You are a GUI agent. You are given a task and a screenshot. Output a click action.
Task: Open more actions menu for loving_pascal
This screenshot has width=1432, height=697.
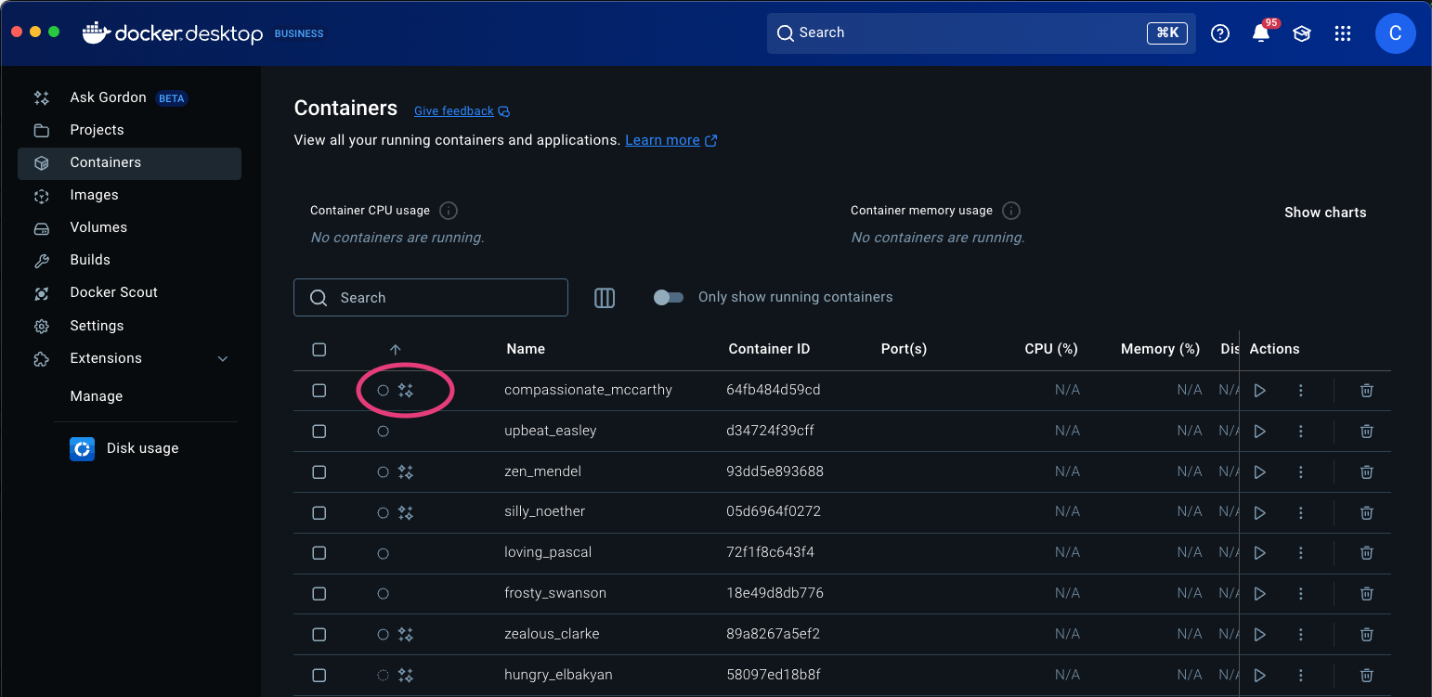pos(1300,553)
